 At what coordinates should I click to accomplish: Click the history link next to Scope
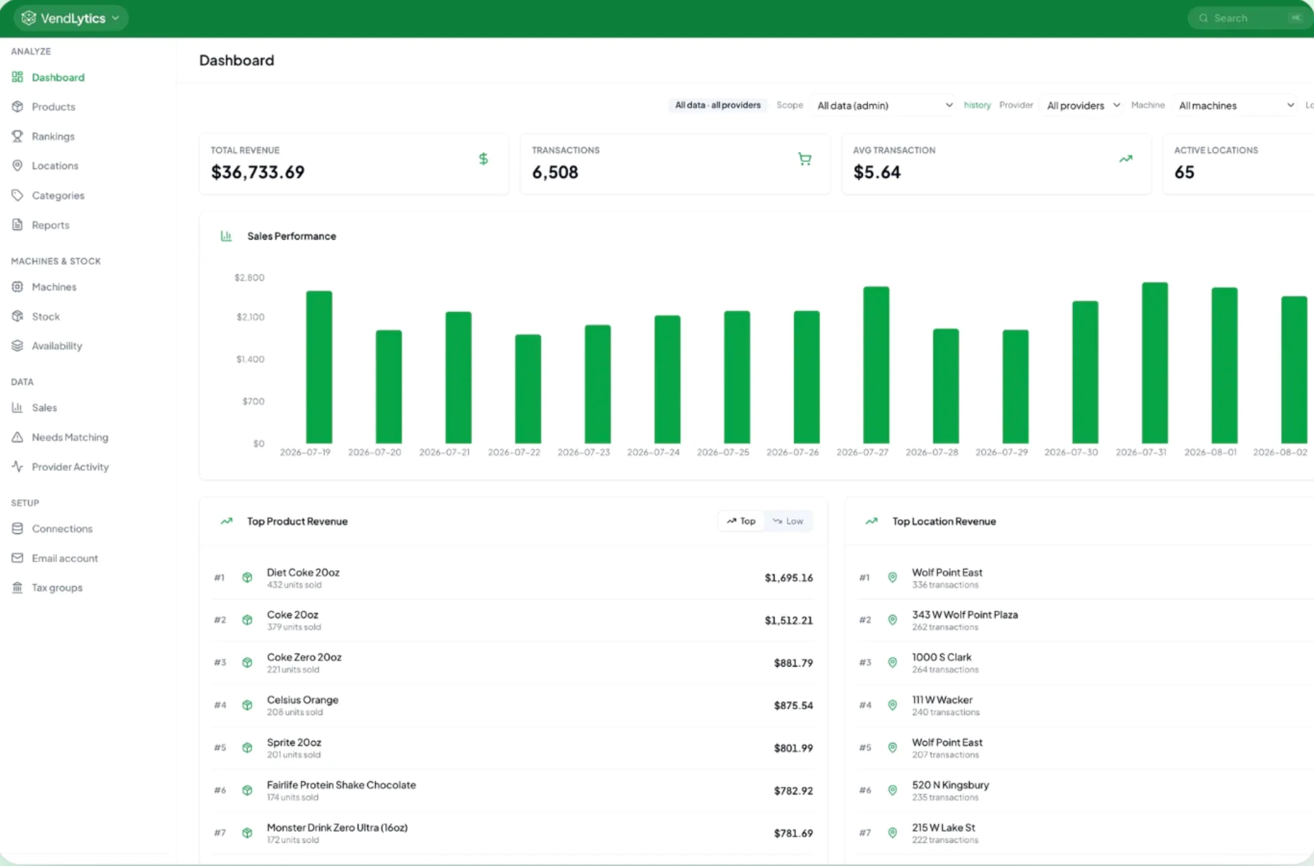click(x=977, y=105)
